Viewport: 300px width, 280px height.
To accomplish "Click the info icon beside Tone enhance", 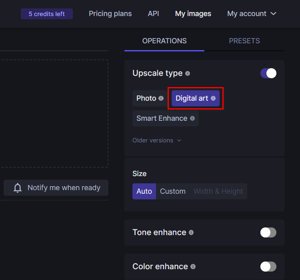I will (191, 233).
